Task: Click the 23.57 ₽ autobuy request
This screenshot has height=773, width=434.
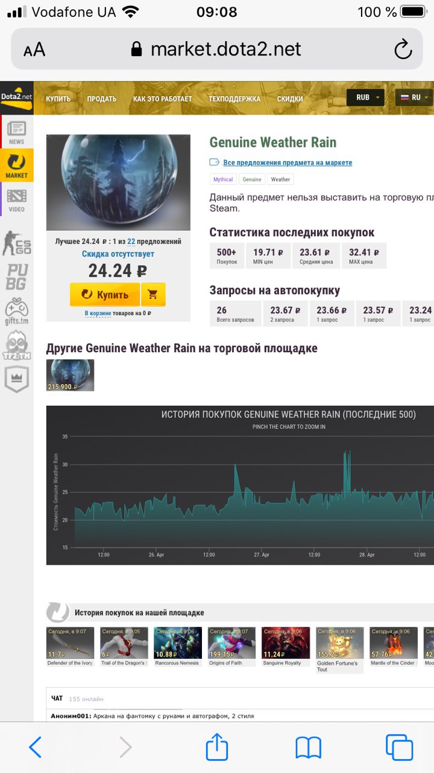Action: [378, 313]
